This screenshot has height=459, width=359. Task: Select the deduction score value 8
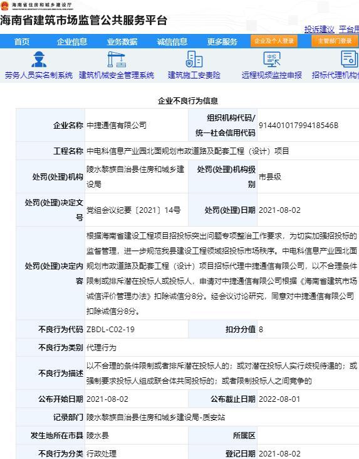[261, 330]
